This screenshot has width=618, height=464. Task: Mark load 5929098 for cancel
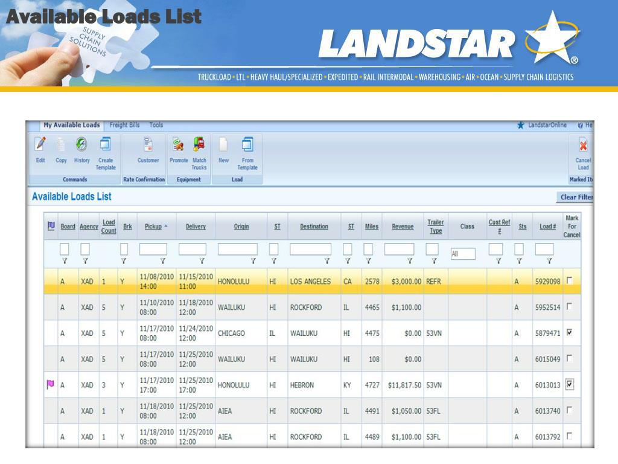click(569, 280)
